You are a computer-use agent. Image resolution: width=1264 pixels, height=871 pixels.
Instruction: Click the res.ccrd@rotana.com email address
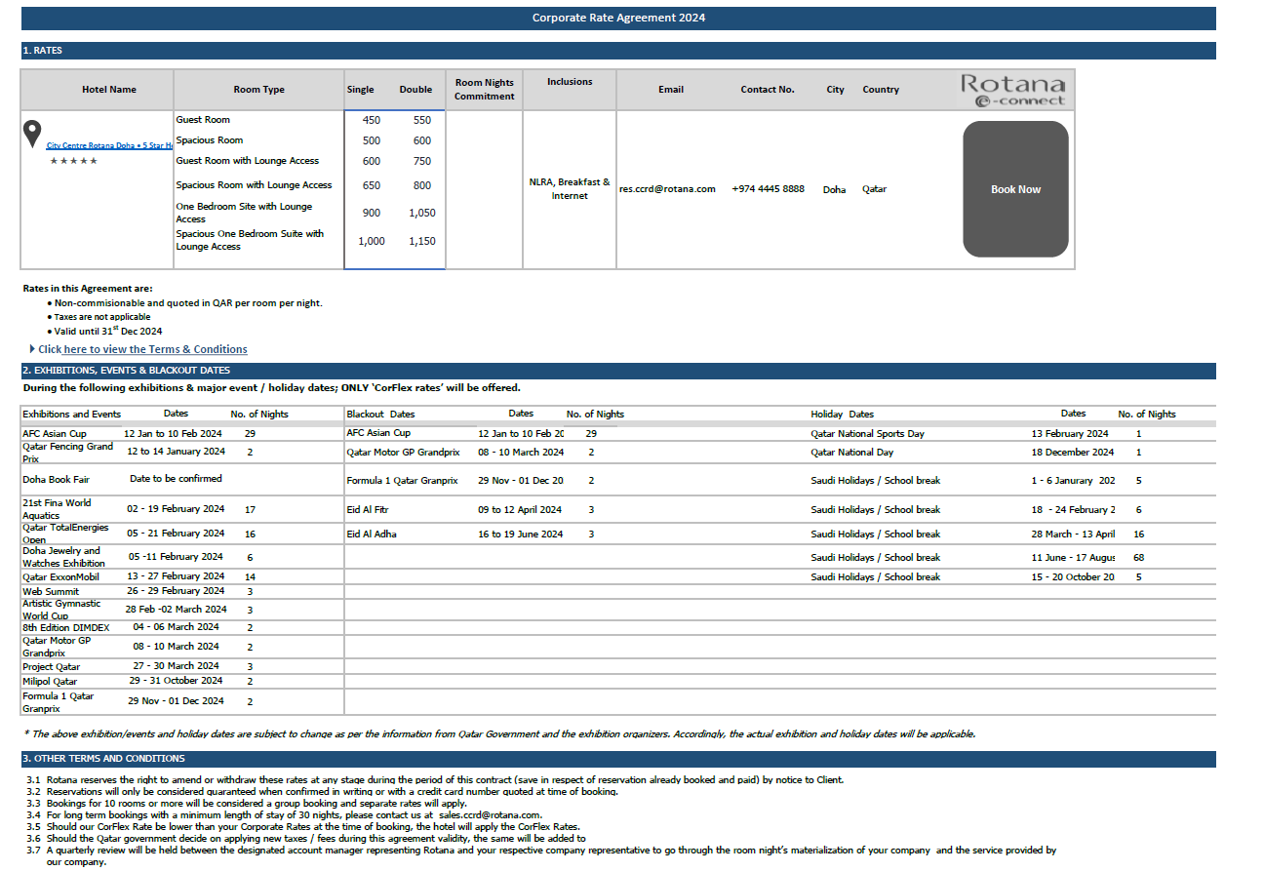pos(667,189)
